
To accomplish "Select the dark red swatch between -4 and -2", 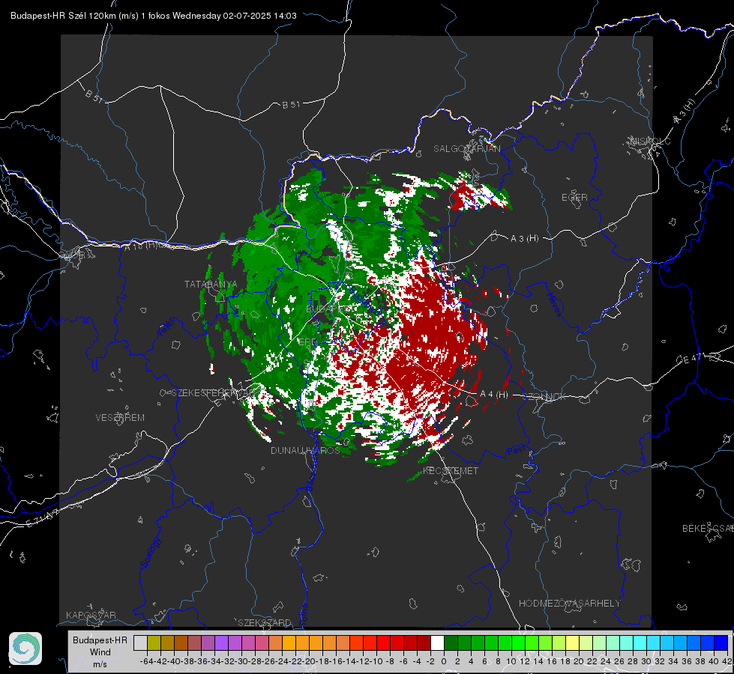I will coord(424,643).
